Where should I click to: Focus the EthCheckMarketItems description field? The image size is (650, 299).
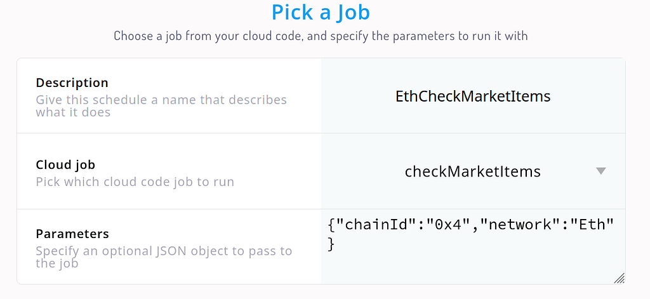(473, 96)
